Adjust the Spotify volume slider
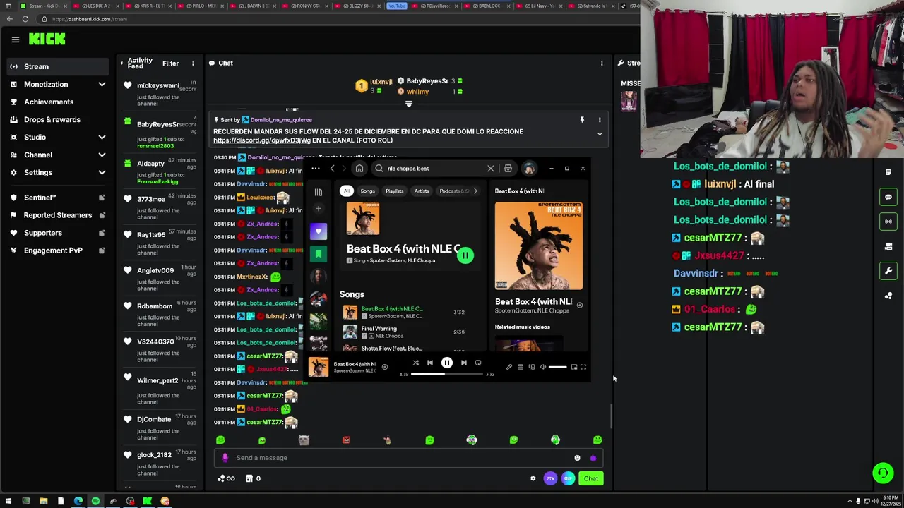The width and height of the screenshot is (904, 508). click(557, 367)
